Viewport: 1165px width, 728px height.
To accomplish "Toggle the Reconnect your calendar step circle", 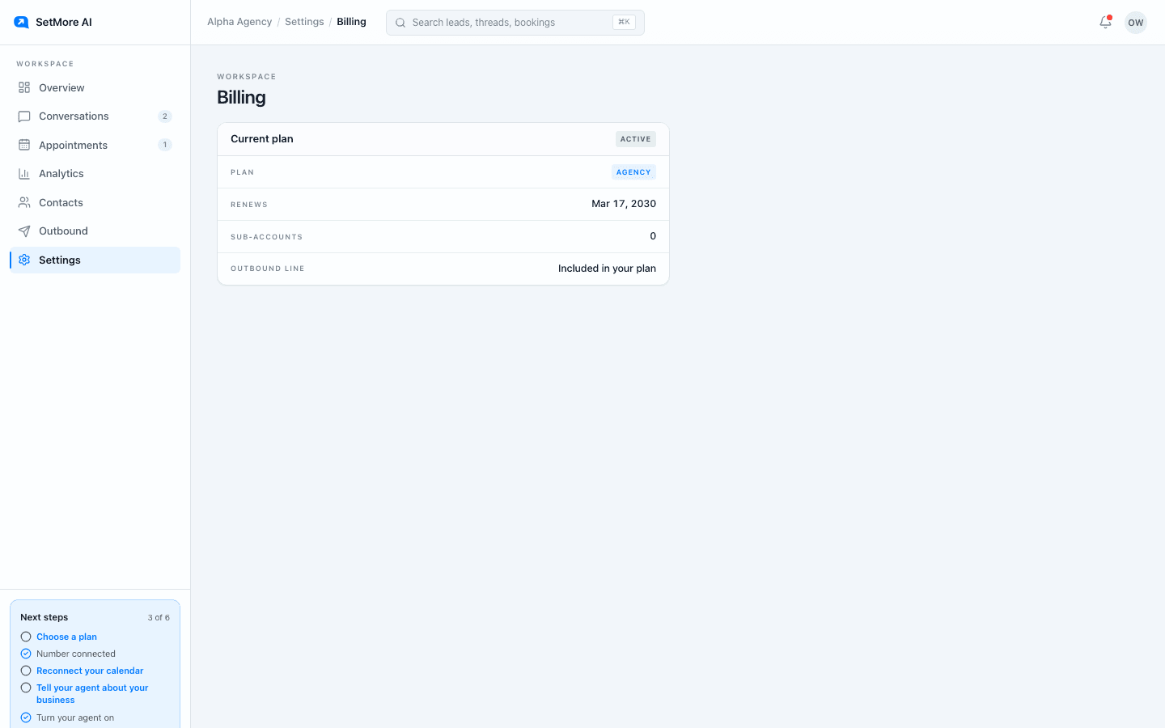I will click(x=26, y=671).
